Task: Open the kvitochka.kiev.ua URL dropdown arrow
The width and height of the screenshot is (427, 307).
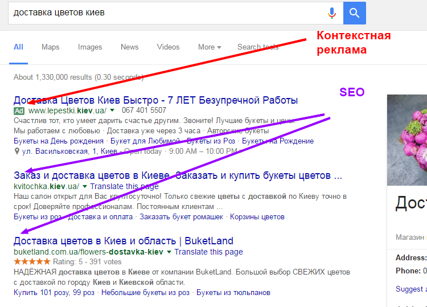Action: [x=85, y=187]
